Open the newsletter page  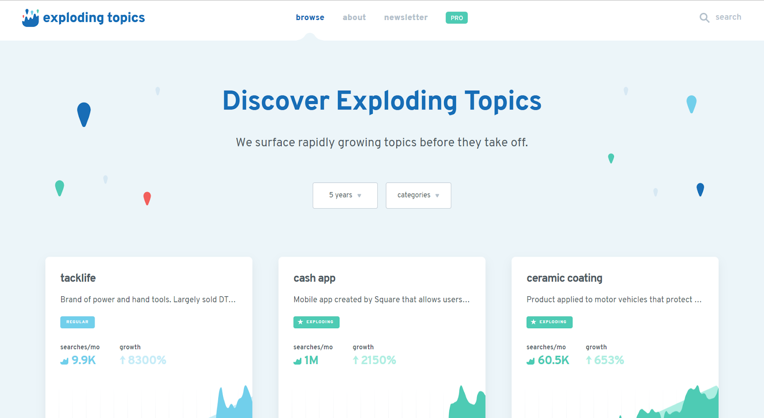406,18
